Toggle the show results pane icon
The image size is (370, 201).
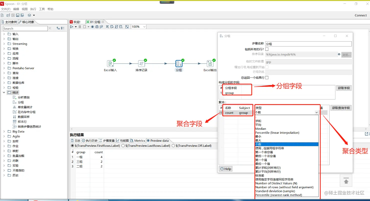point(127,27)
